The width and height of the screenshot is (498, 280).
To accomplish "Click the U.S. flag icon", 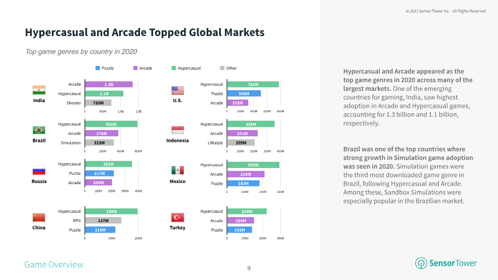I will pos(177,90).
